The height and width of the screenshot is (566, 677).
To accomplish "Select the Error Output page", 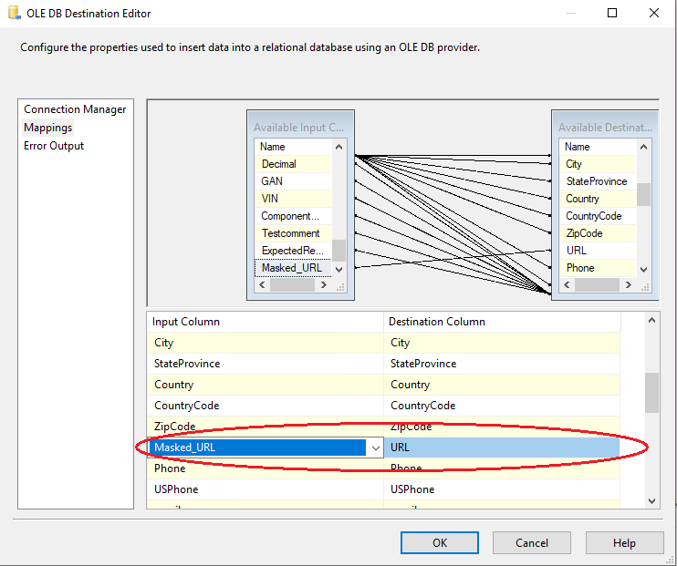I will click(54, 146).
